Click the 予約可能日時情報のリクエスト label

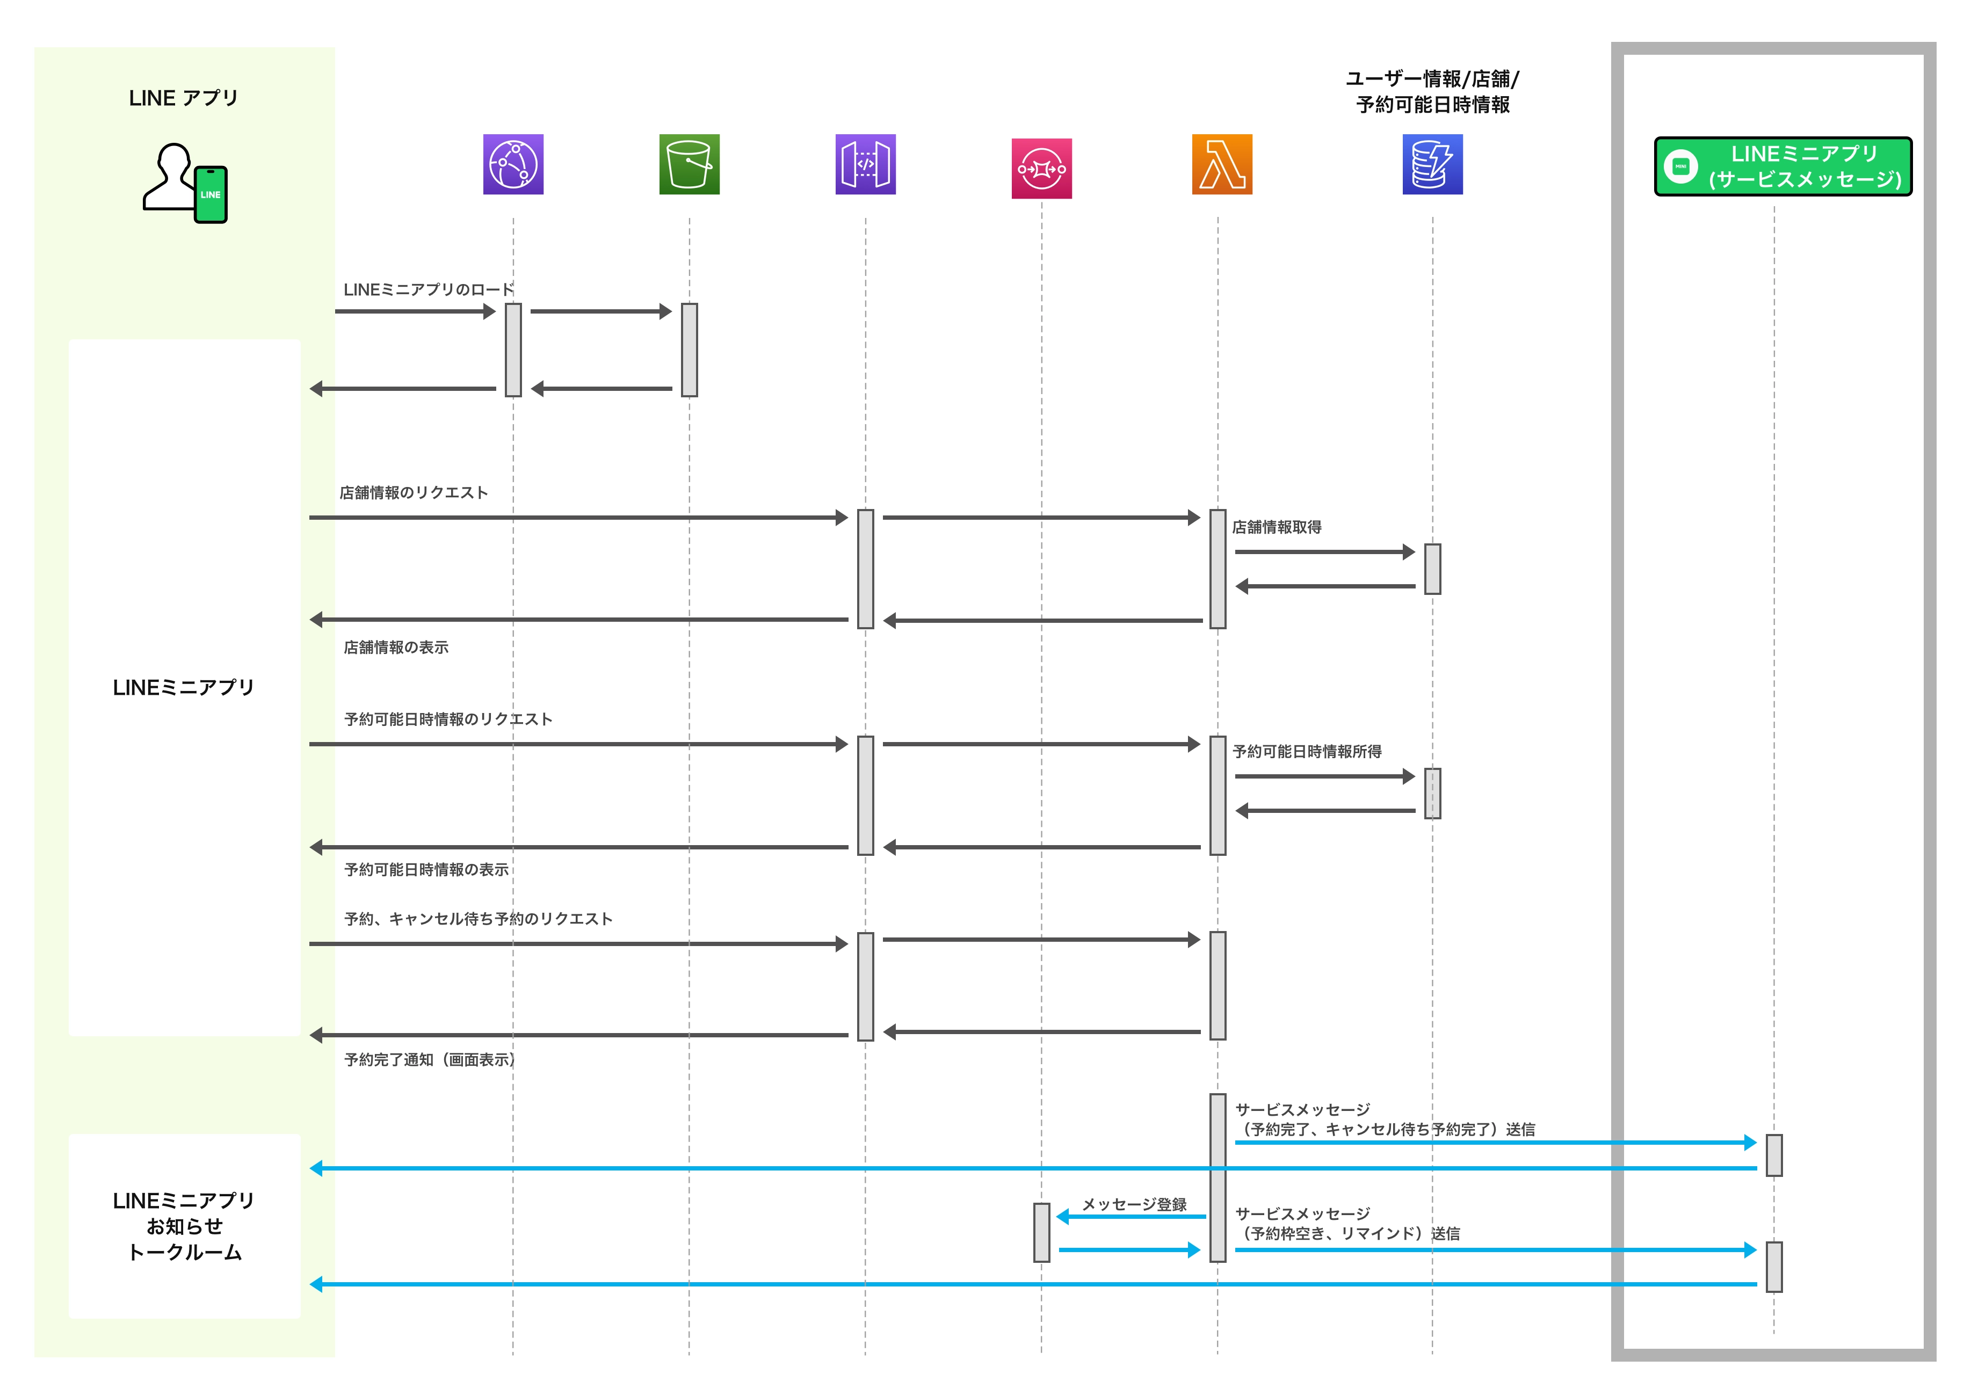tap(448, 718)
